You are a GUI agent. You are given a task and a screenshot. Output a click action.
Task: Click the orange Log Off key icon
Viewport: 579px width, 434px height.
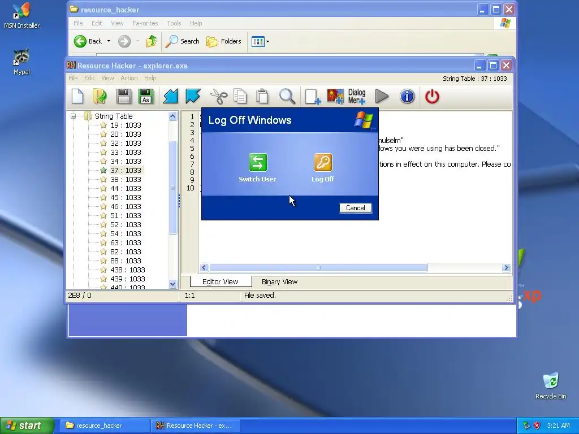click(323, 163)
